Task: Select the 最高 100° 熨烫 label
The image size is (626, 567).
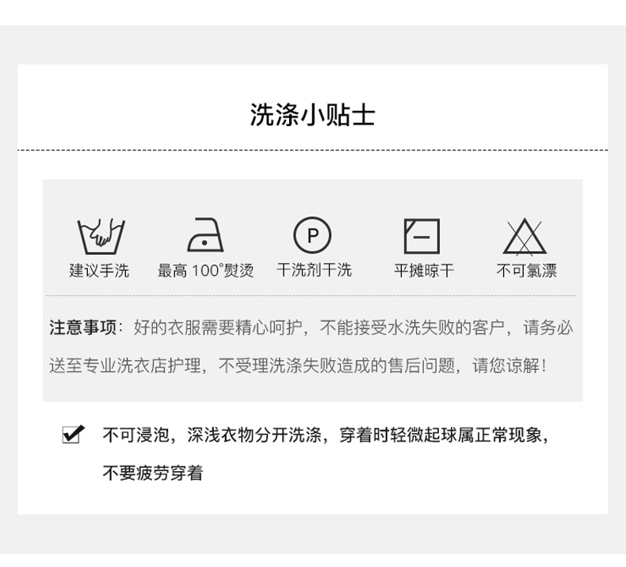Action: coord(205,270)
